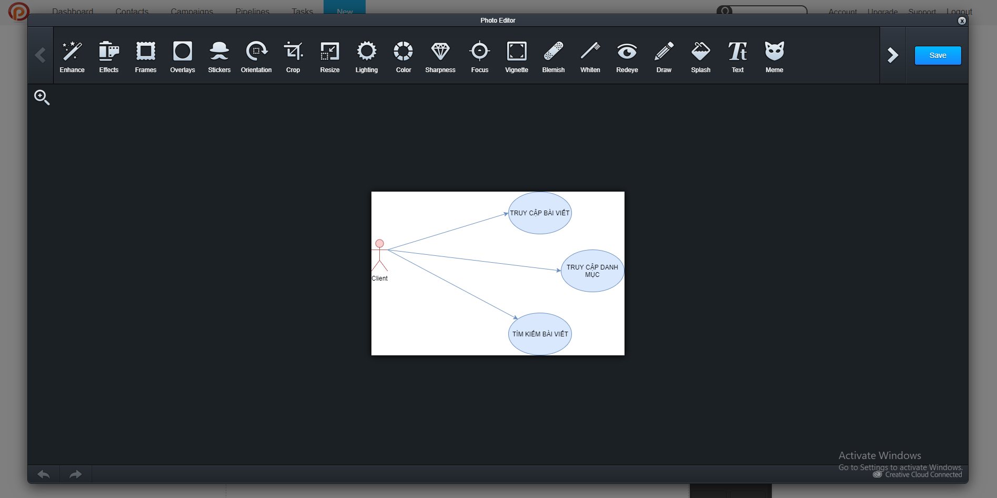Select the Crop tool

click(x=293, y=55)
